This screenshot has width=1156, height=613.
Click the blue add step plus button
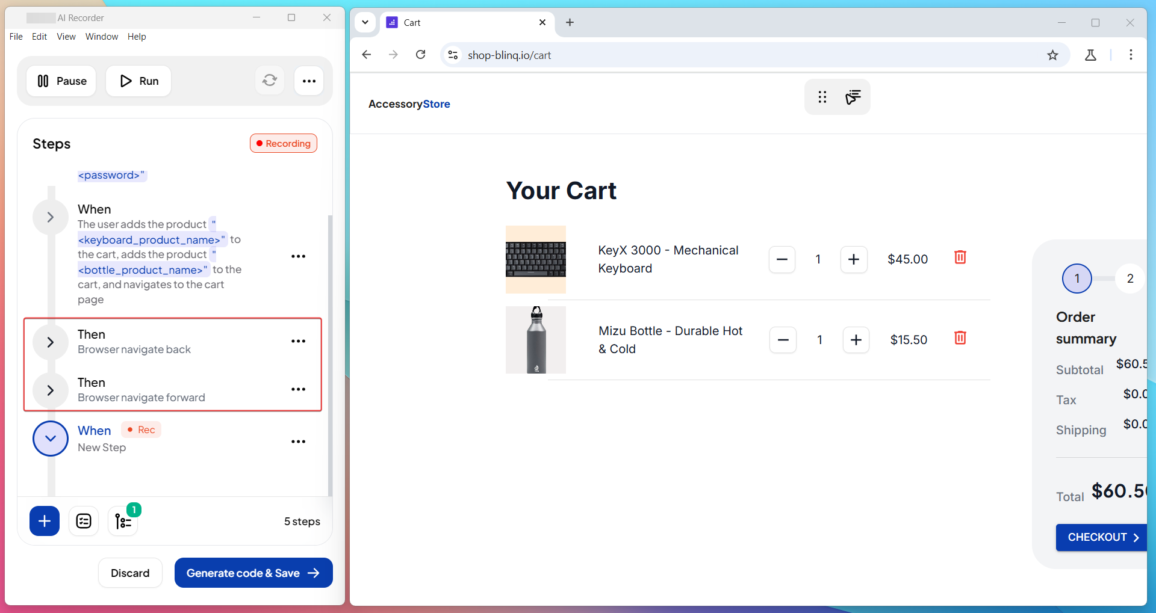tap(45, 521)
